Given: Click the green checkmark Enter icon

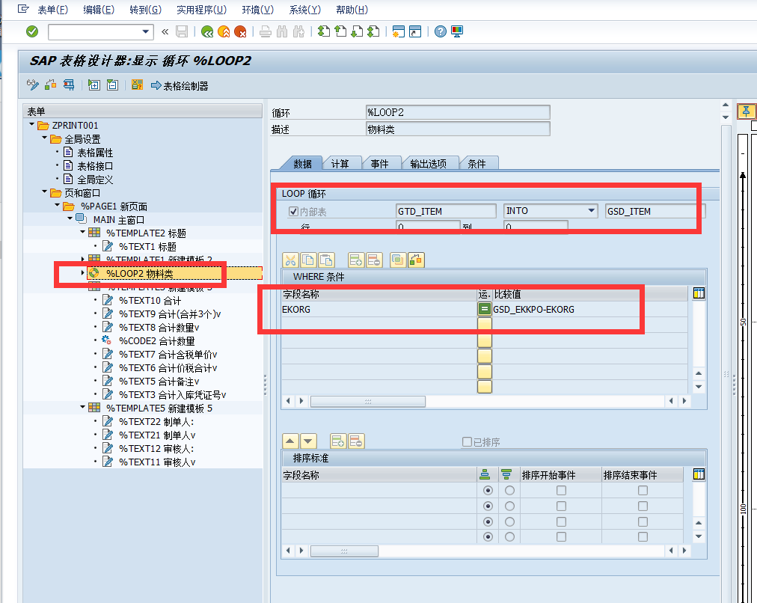Looking at the screenshot, I should pyautogui.click(x=32, y=31).
